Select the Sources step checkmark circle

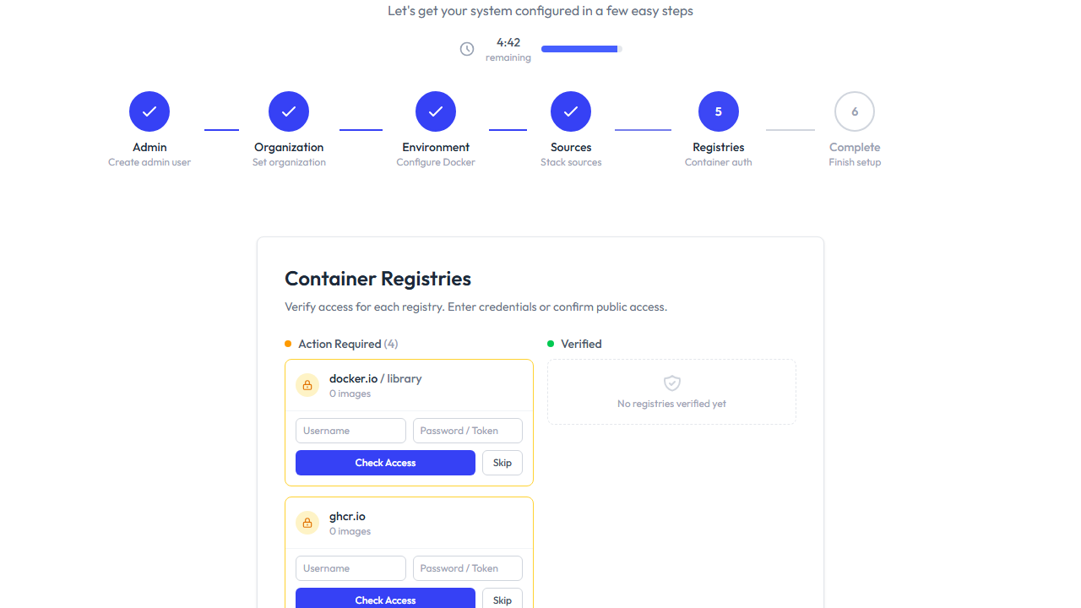(x=571, y=111)
